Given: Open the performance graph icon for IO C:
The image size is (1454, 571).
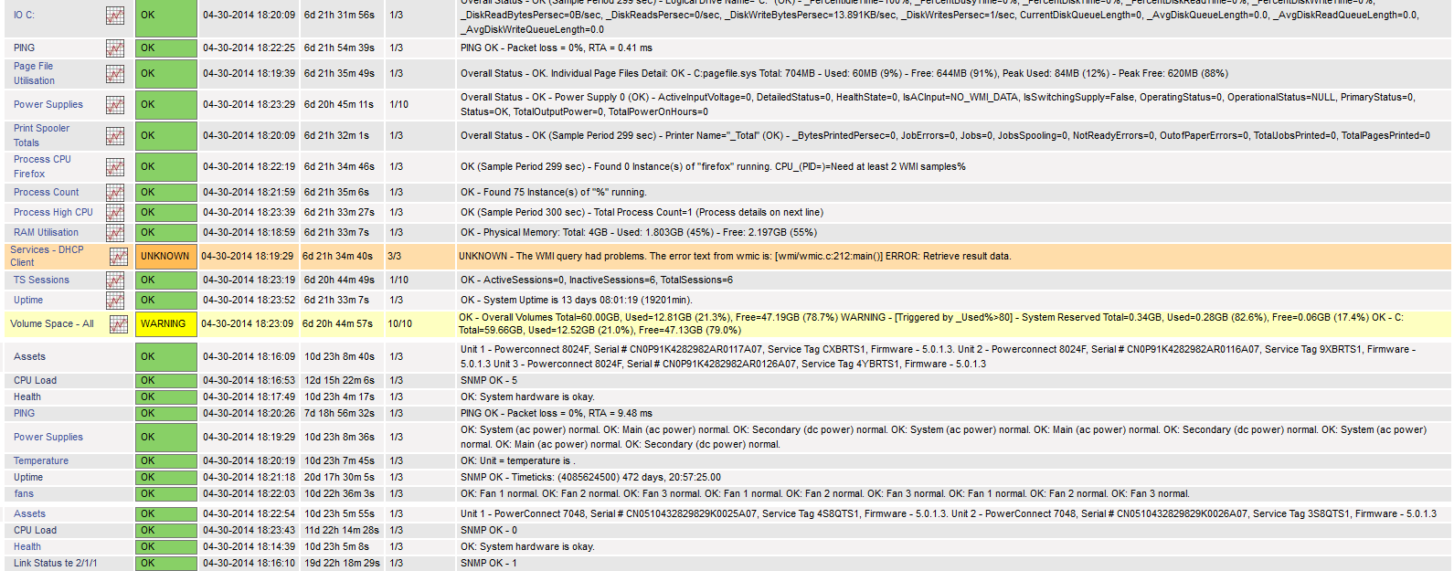Looking at the screenshot, I should (114, 16).
